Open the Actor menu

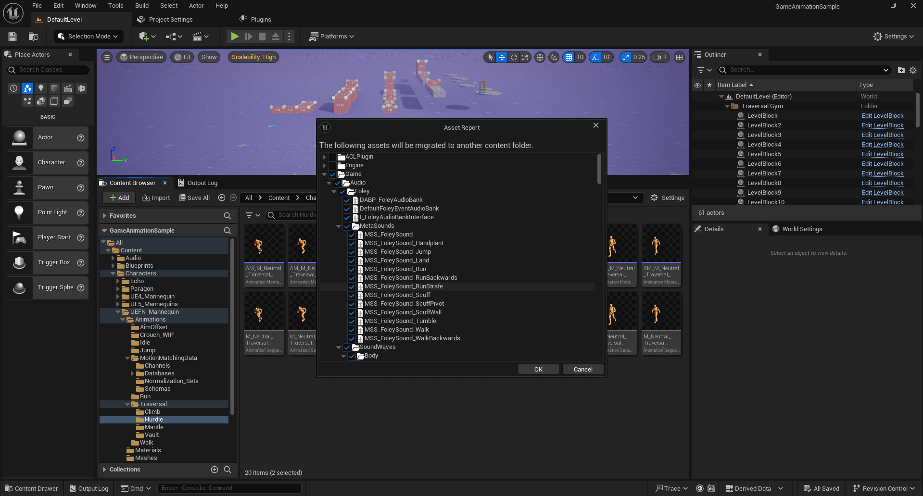196,6
